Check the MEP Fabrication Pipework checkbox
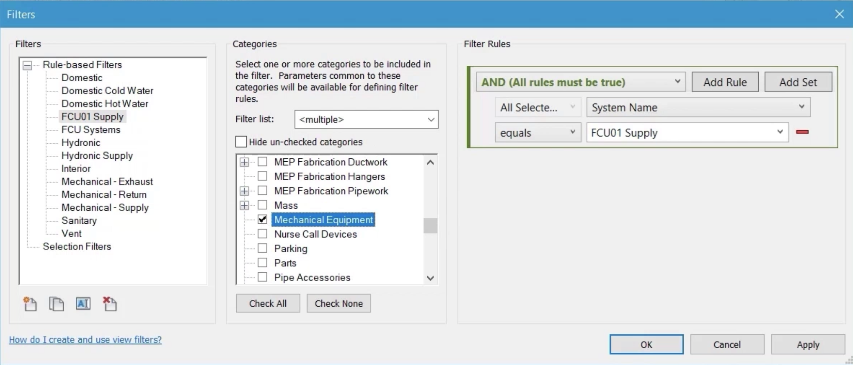853x365 pixels. tap(262, 191)
